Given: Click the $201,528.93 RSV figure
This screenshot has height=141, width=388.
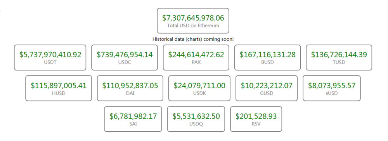Looking at the screenshot, I should [256, 116].
